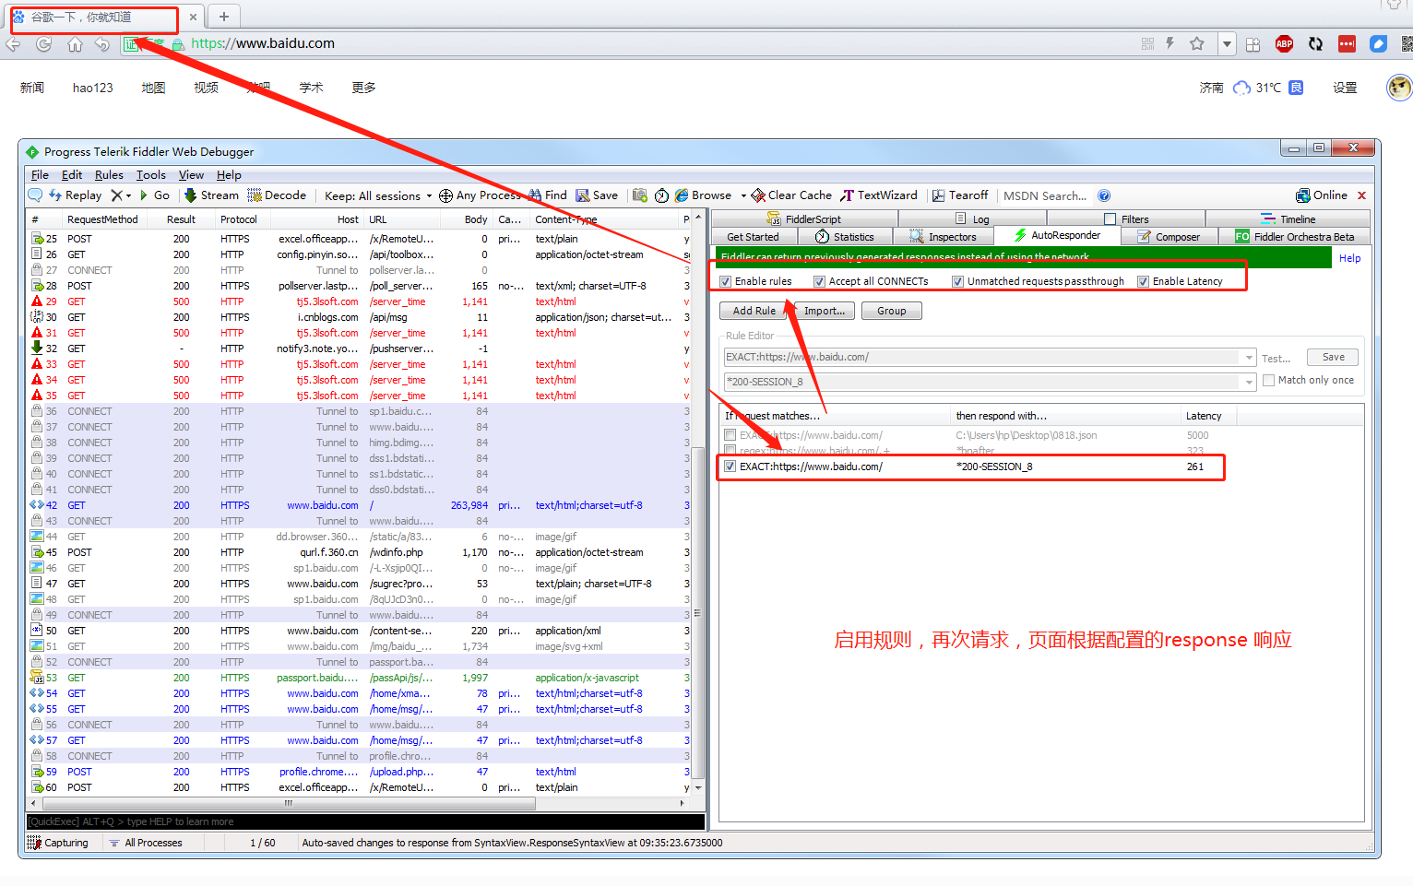Toggle the Enable Latency checkbox
This screenshot has width=1413, height=886.
[1144, 281]
